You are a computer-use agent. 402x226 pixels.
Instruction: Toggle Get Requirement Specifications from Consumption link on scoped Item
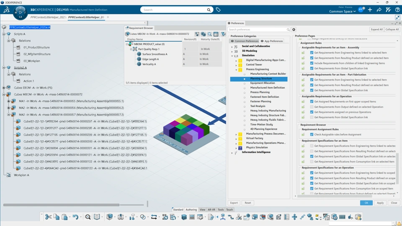click(x=312, y=189)
